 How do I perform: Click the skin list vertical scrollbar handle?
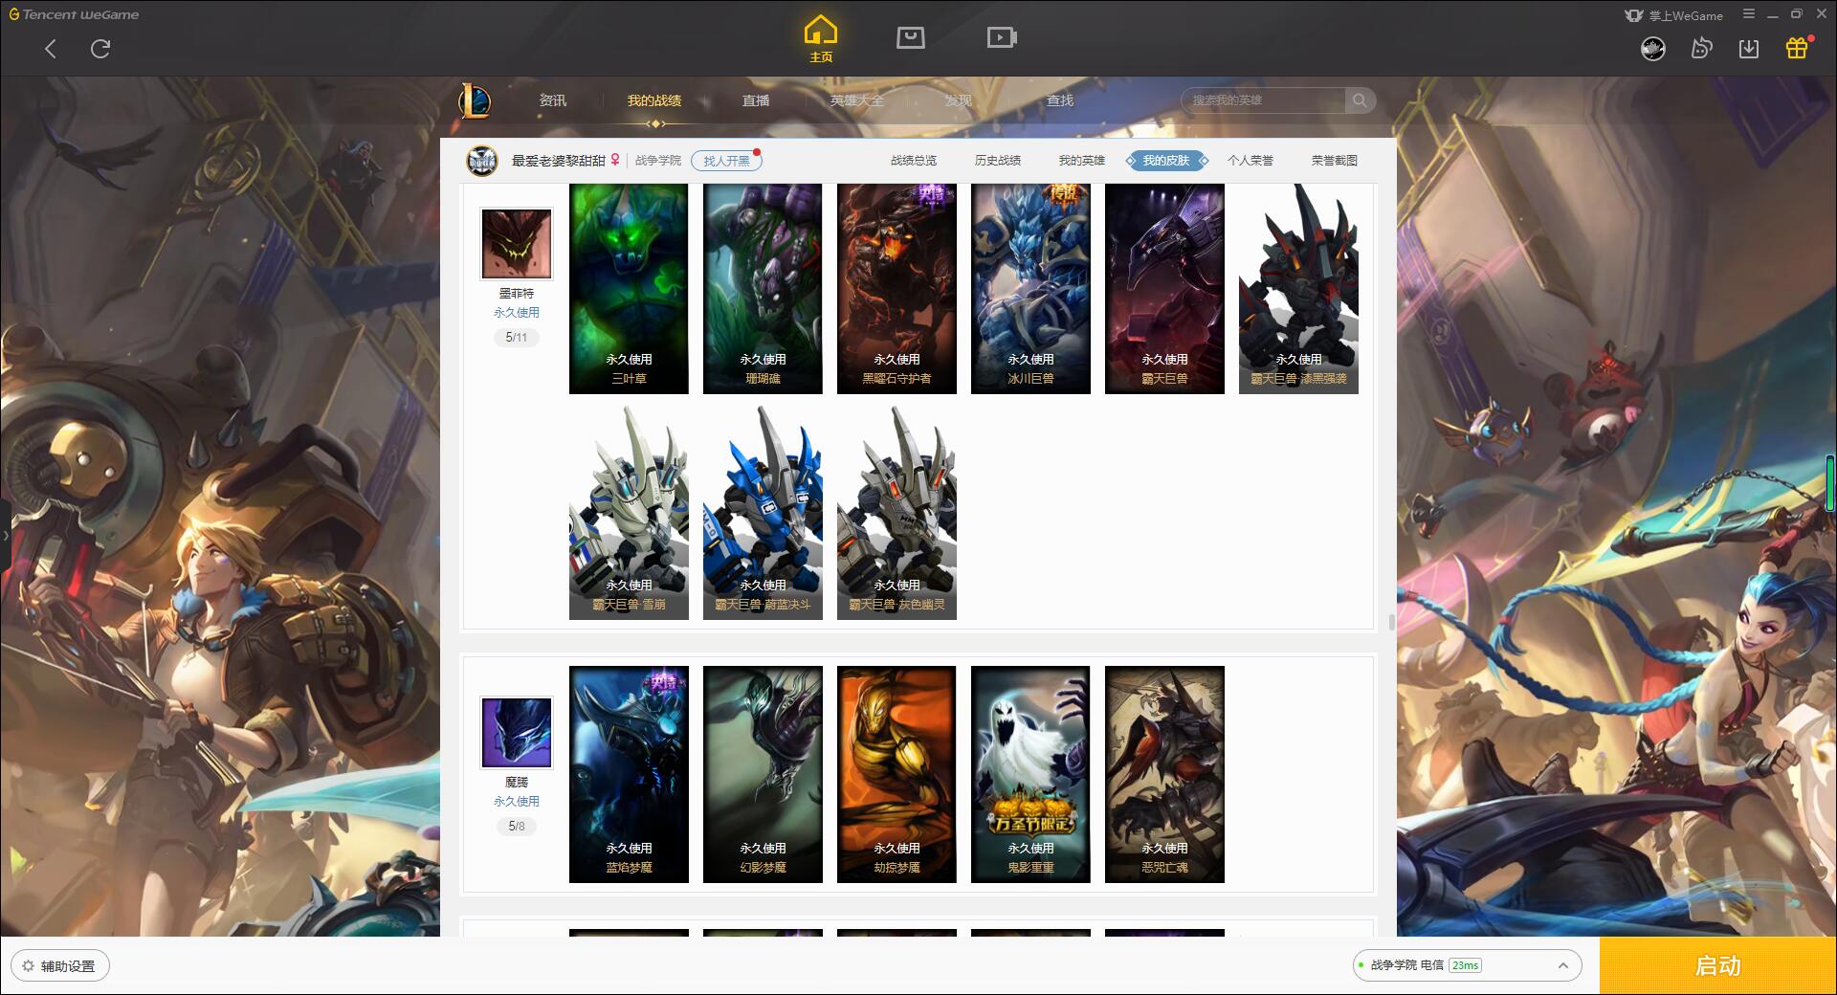pos(1390,623)
